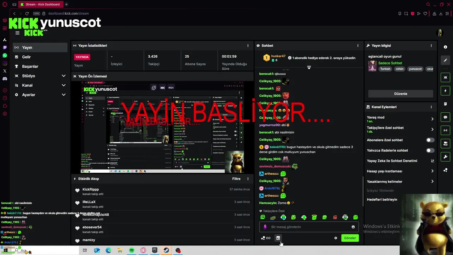Toggle the broadcast stats widget icon
453x255 pixels.
click(445, 130)
